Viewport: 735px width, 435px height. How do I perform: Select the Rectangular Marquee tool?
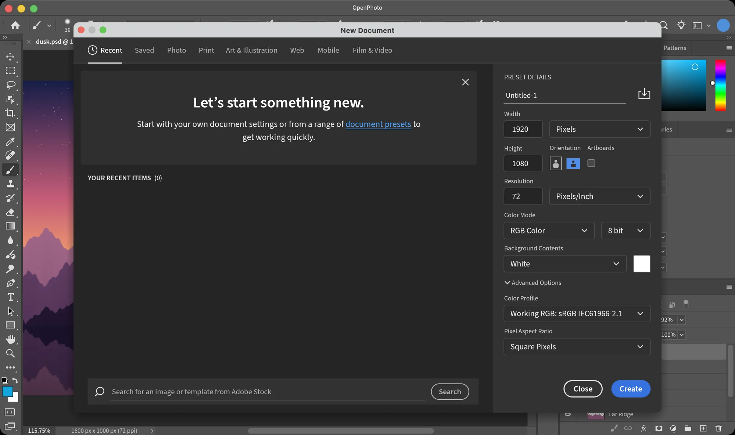point(10,70)
